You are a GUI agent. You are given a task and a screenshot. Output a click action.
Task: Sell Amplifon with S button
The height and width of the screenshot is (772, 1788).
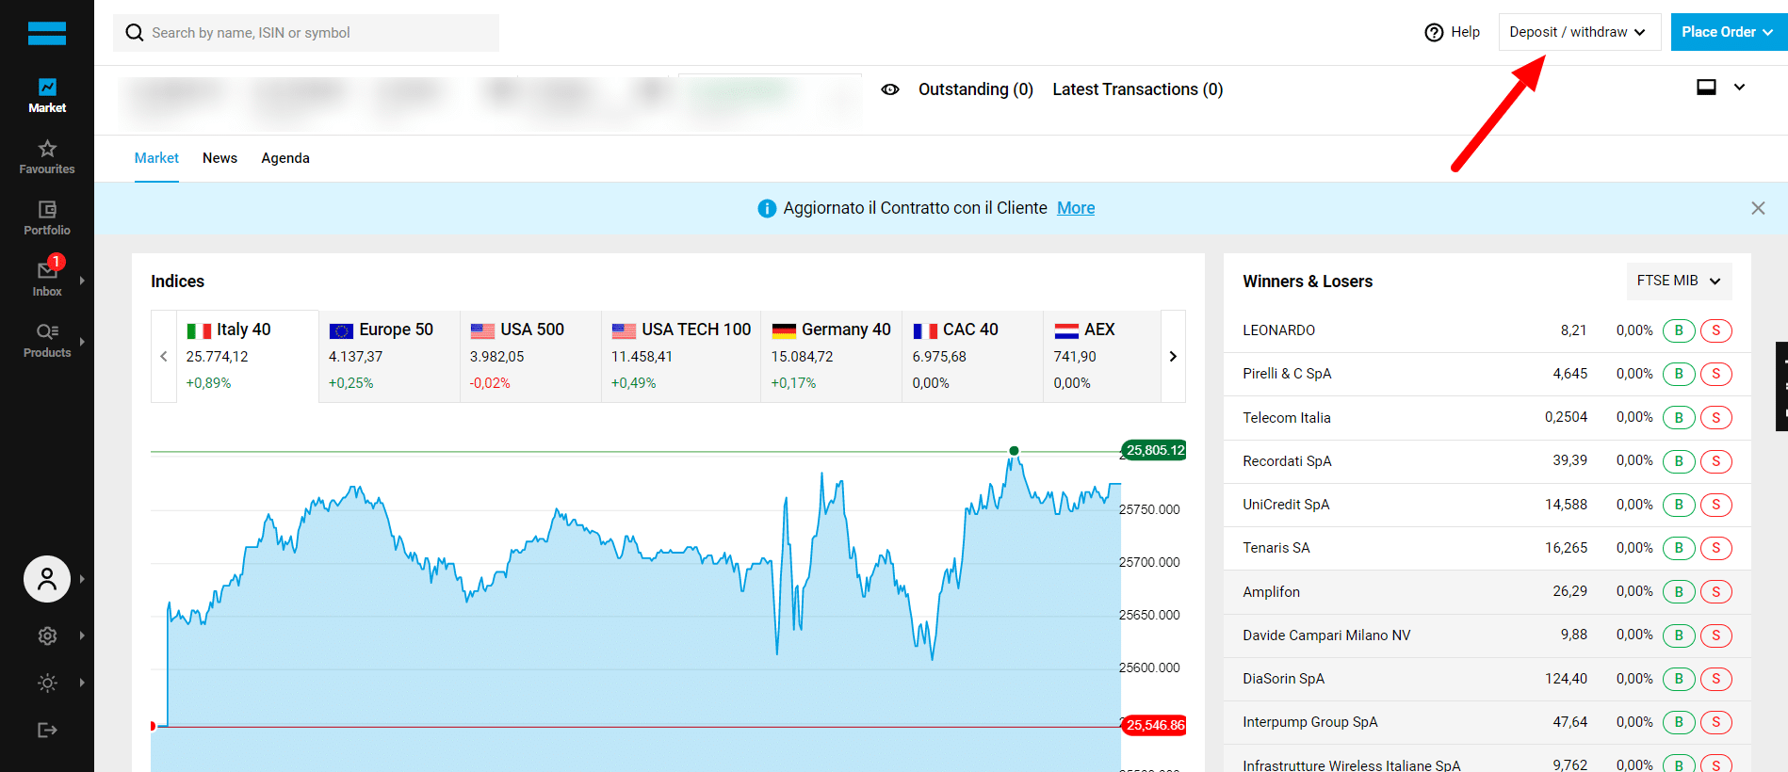click(1716, 591)
